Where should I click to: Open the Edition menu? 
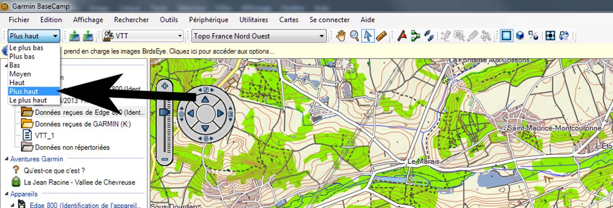pyautogui.click(x=51, y=20)
